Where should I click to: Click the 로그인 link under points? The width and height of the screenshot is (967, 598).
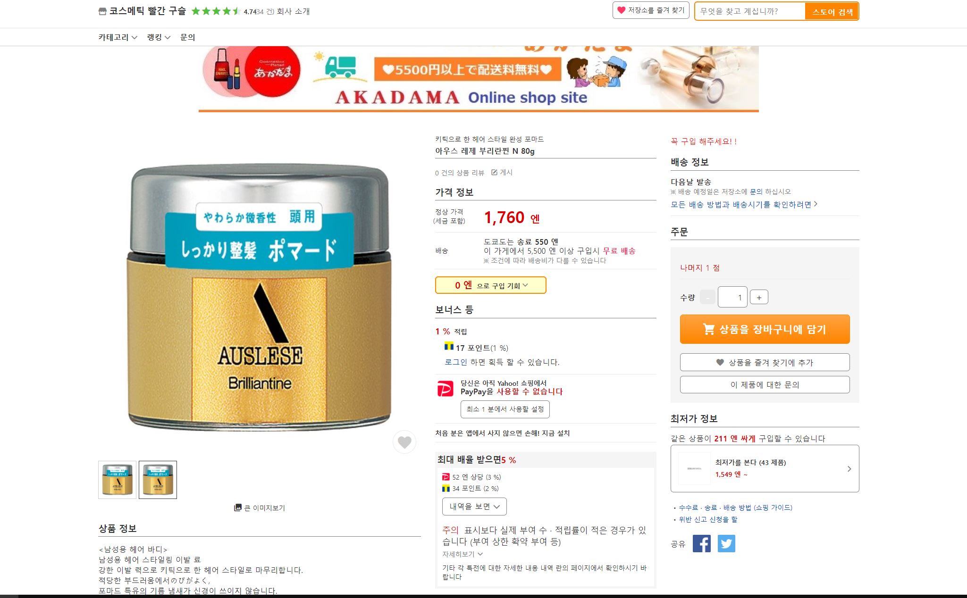[x=456, y=362]
